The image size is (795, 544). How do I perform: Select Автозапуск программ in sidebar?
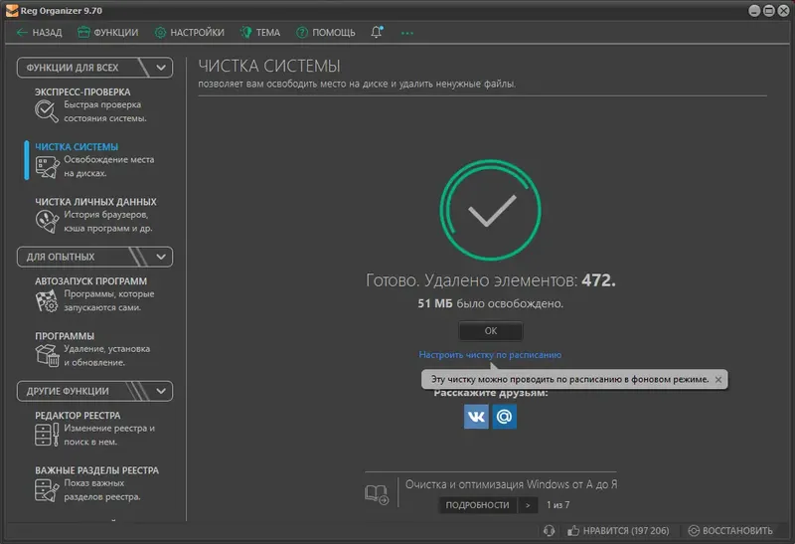click(90, 281)
